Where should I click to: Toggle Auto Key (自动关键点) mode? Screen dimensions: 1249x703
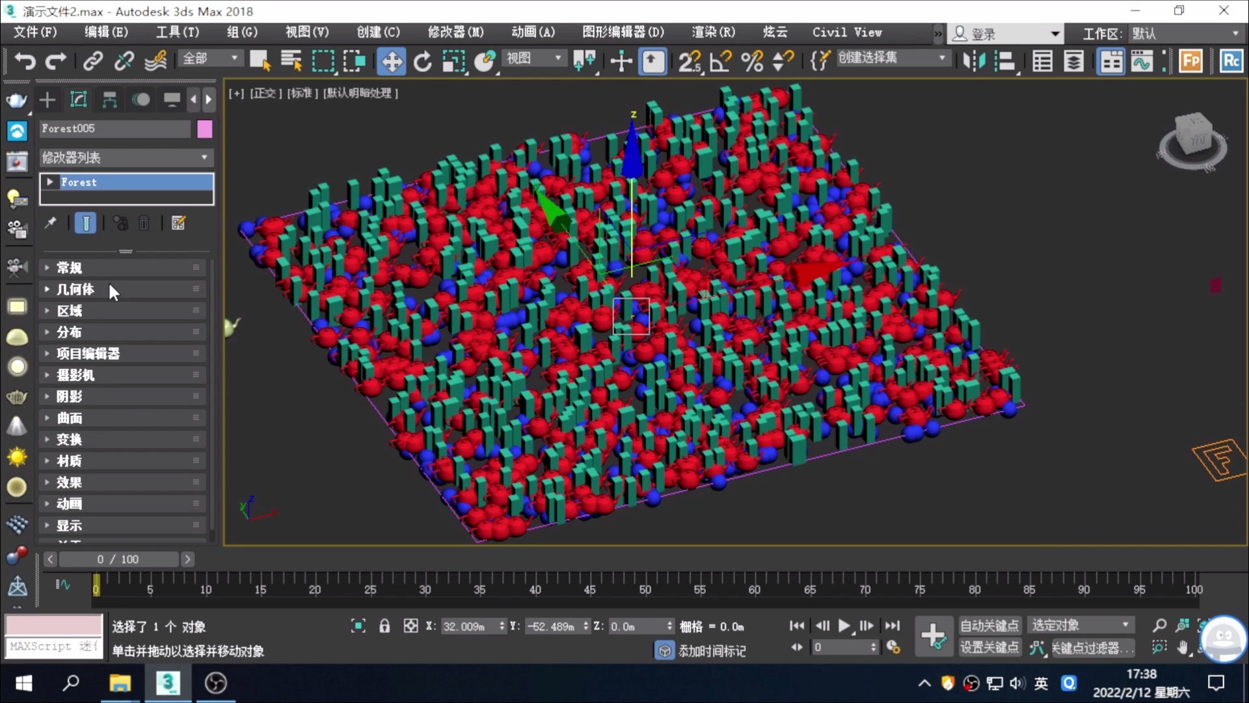tap(989, 626)
